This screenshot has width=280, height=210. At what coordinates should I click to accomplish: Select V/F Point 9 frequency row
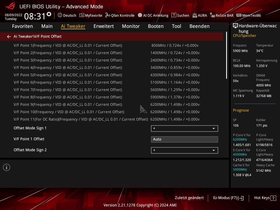112,104
